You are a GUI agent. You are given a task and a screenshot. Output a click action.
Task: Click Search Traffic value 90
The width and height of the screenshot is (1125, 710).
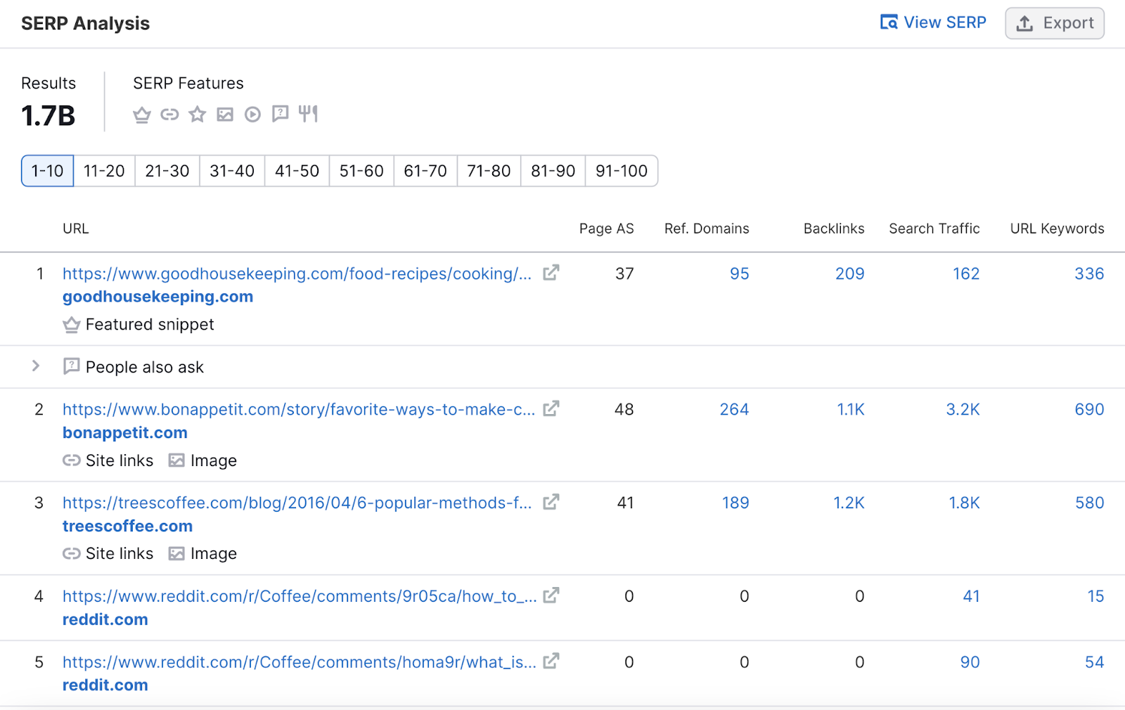pos(970,662)
